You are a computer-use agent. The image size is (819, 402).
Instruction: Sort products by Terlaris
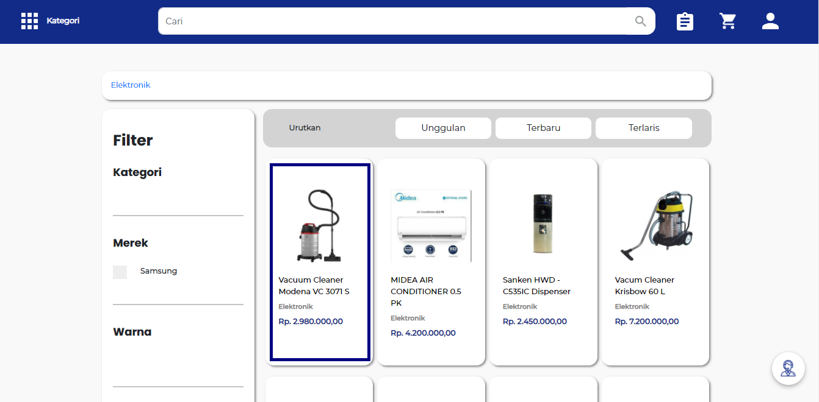644,128
